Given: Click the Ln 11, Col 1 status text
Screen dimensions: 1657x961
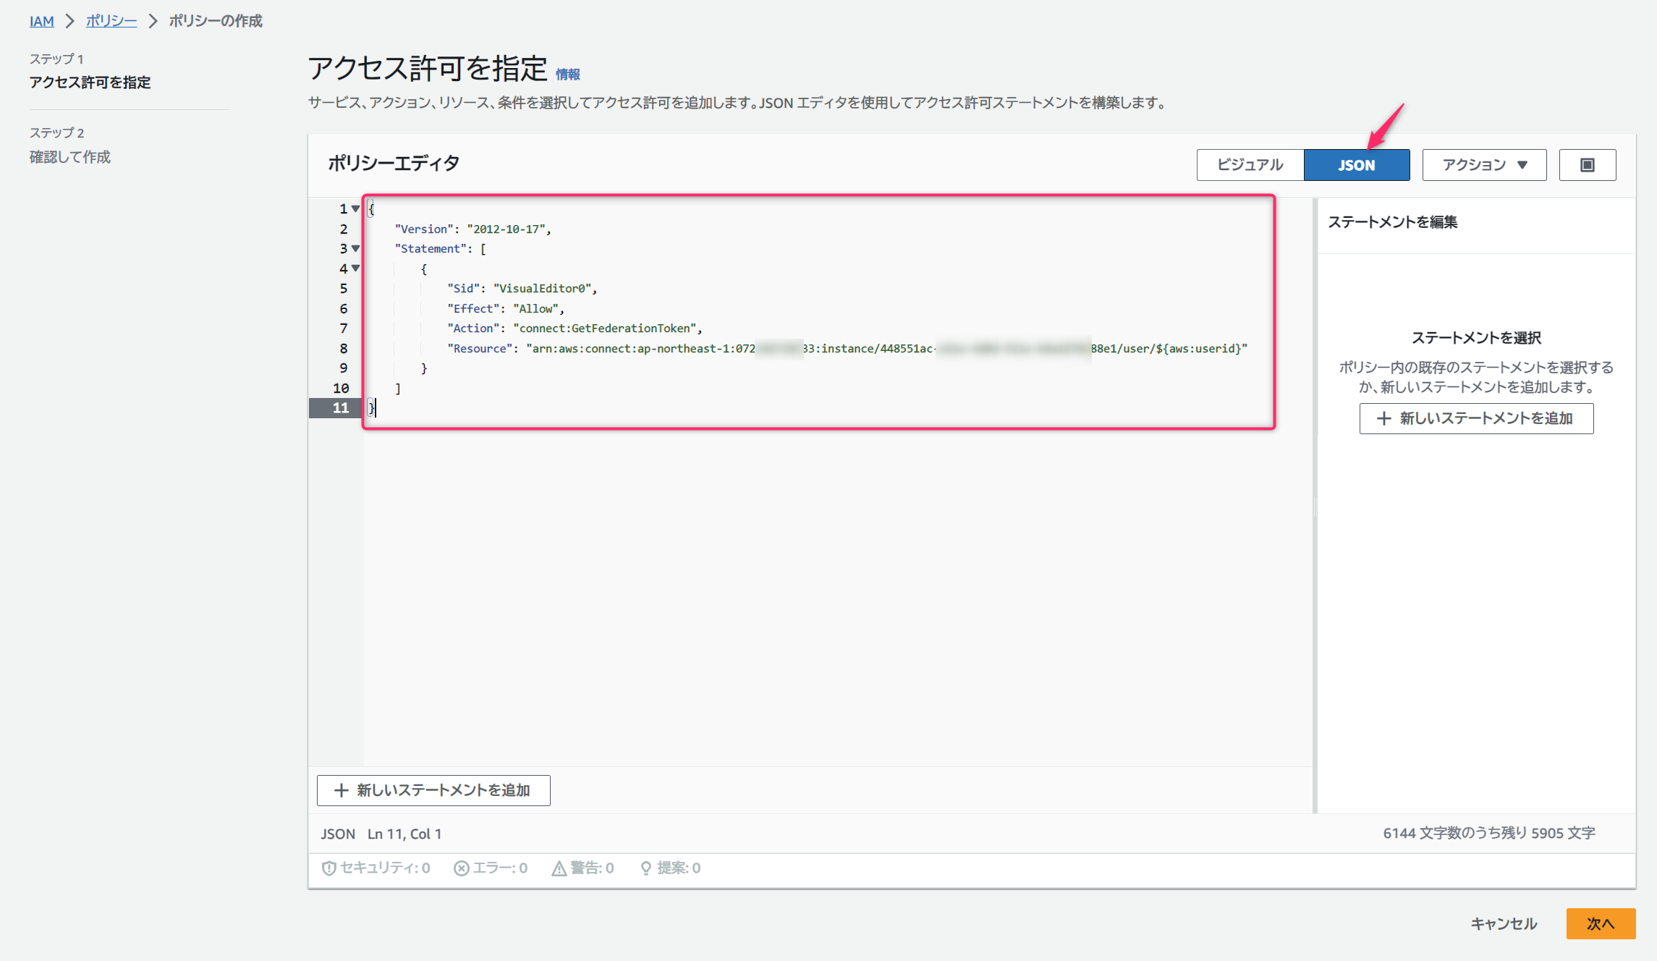Looking at the screenshot, I should point(404,834).
